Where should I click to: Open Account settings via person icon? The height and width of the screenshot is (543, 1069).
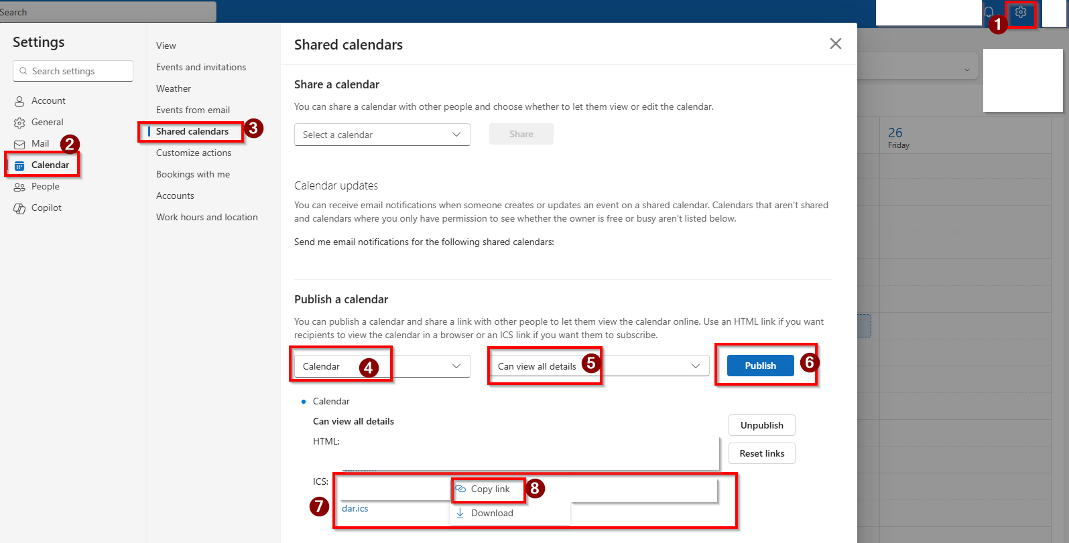[x=19, y=101]
